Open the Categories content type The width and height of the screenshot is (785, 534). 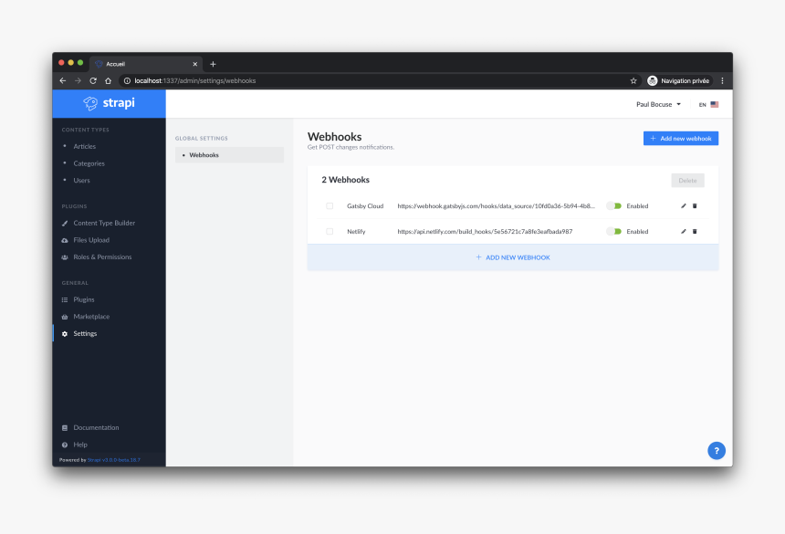coord(89,163)
